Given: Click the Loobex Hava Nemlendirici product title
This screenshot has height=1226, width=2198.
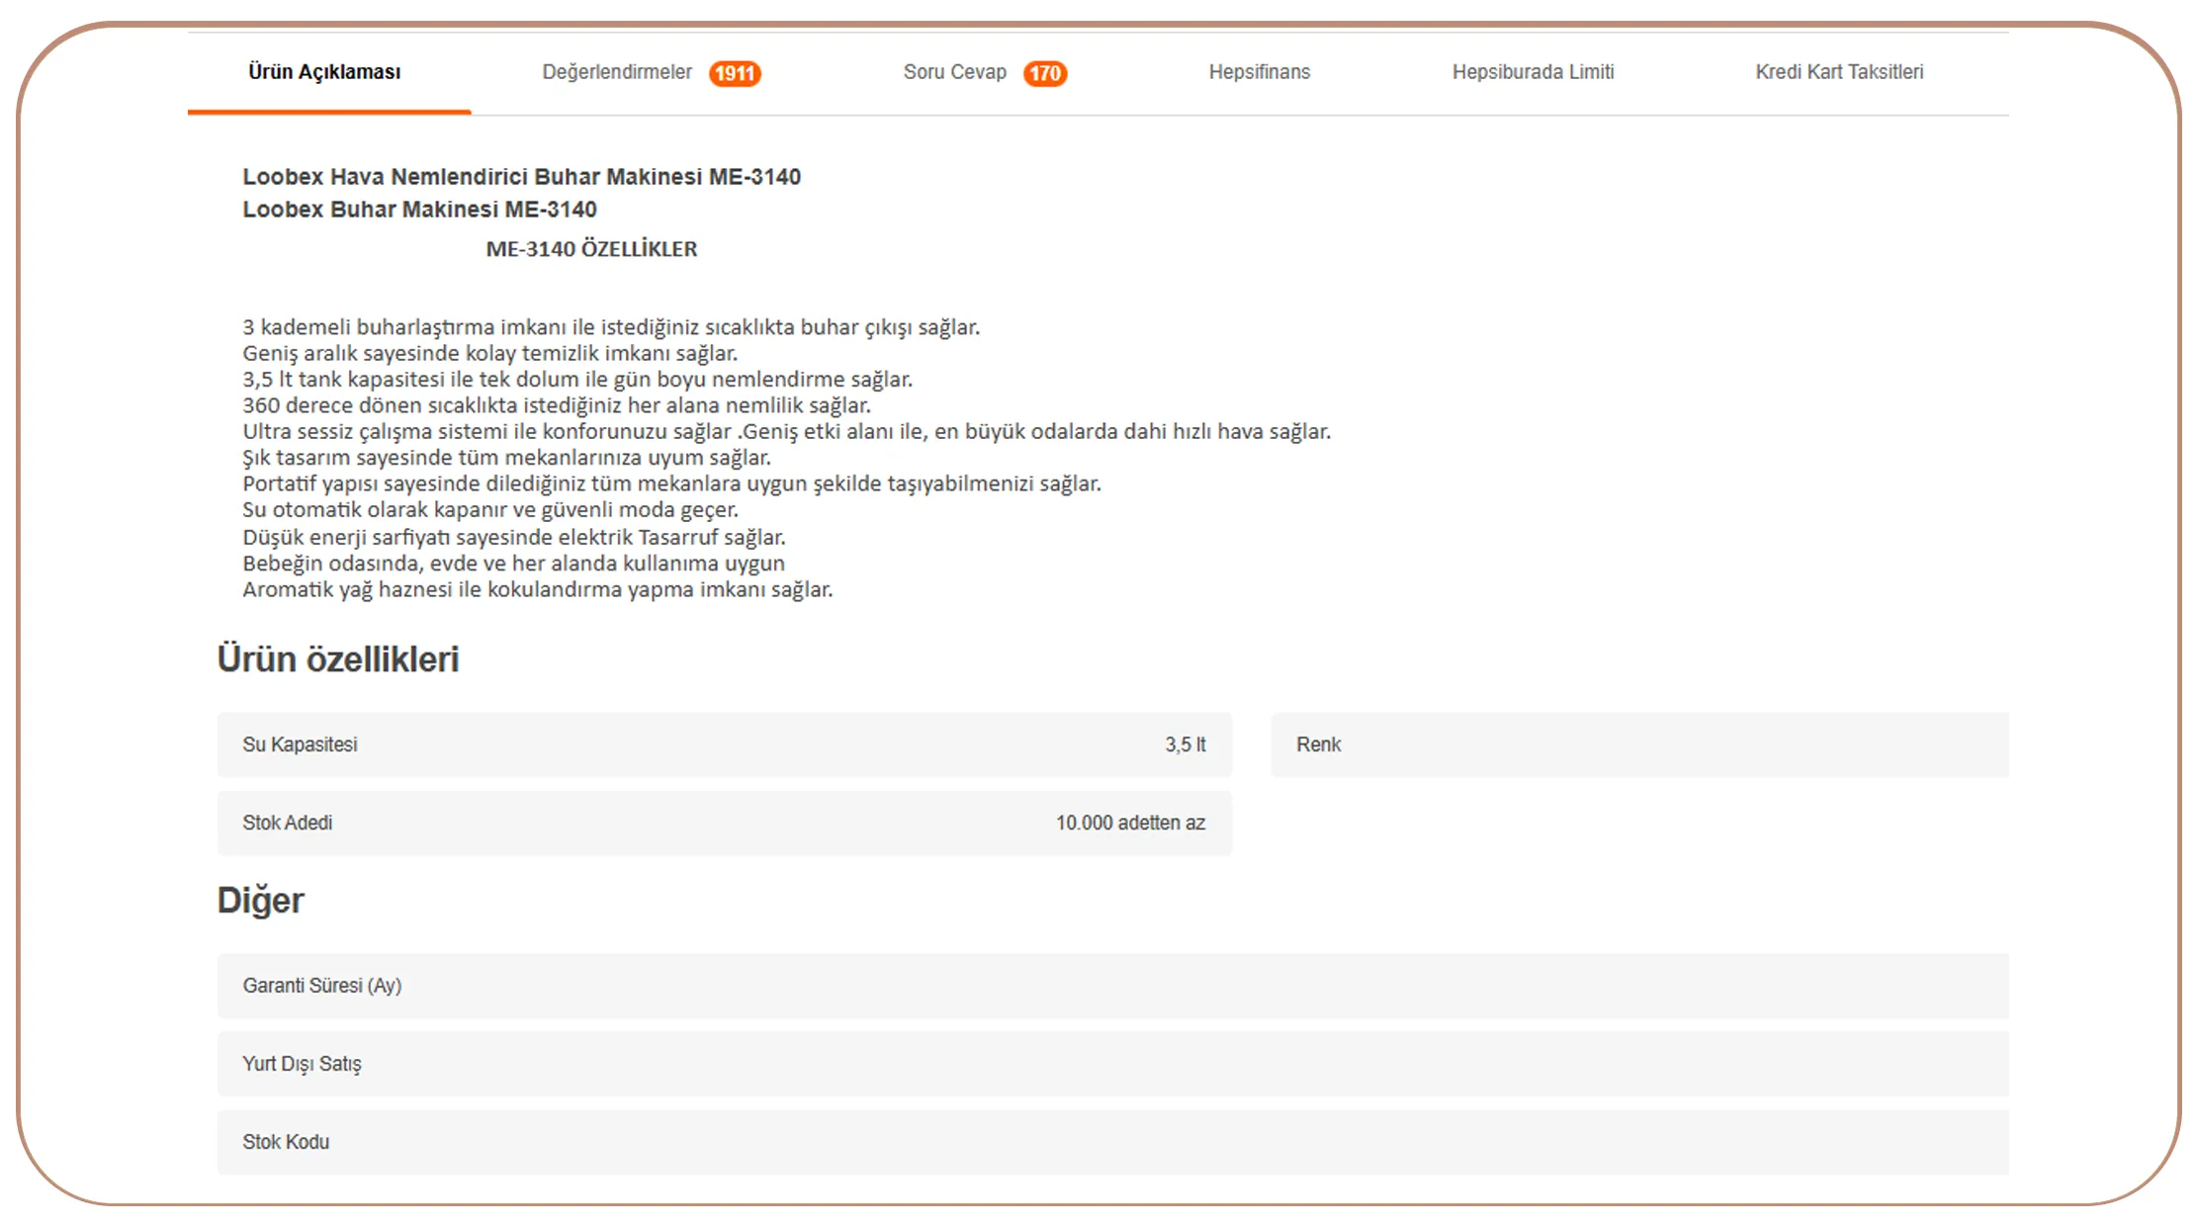Looking at the screenshot, I should pyautogui.click(x=521, y=177).
